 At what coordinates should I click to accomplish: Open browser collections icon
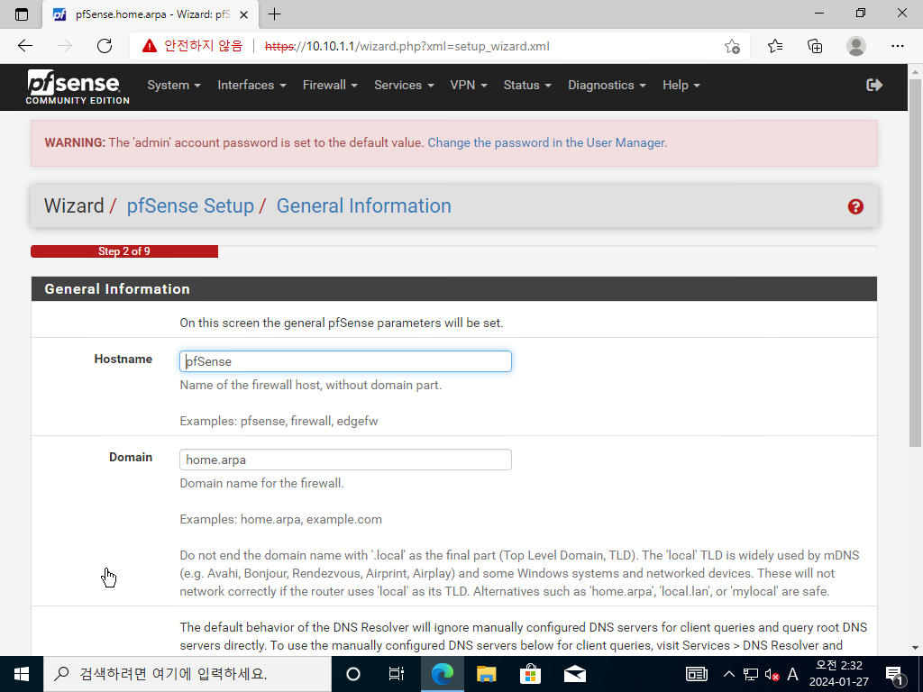click(815, 46)
